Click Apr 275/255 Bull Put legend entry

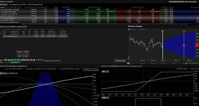49,69
